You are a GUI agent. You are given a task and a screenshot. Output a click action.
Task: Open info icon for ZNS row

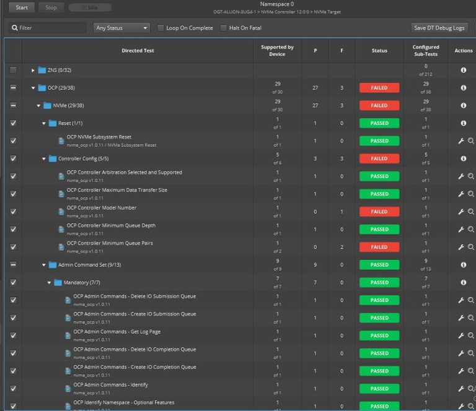pos(463,71)
